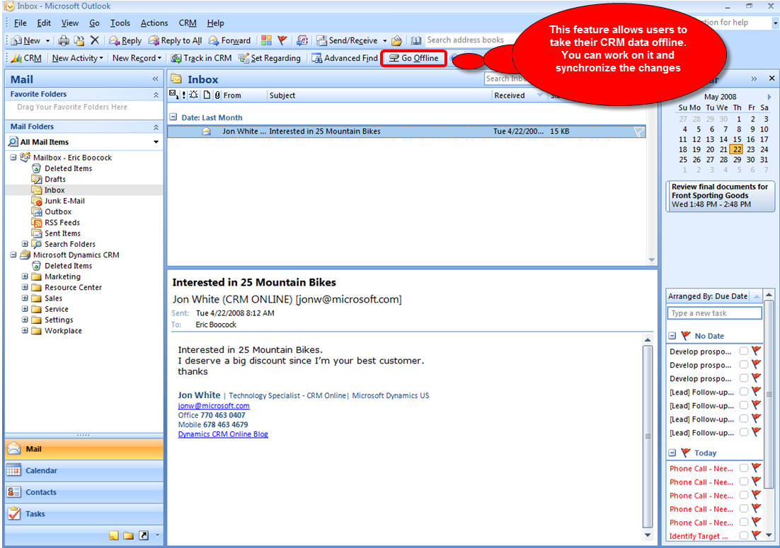Open the jonw@microsoft.com email link
This screenshot has height=548, width=780.
point(214,405)
